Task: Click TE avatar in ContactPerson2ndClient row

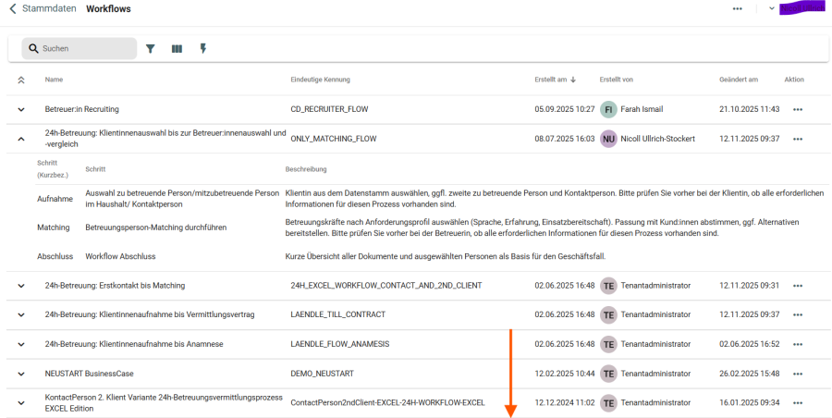Action: (608, 403)
